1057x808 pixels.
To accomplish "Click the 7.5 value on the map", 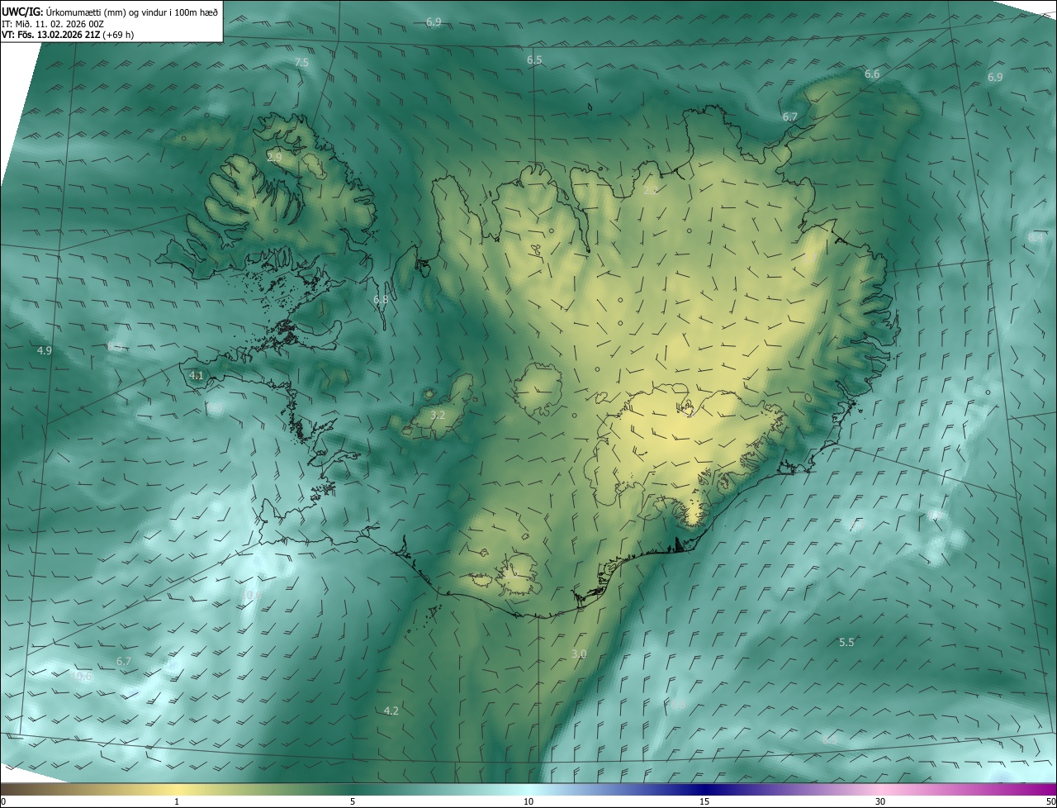I will point(301,63).
